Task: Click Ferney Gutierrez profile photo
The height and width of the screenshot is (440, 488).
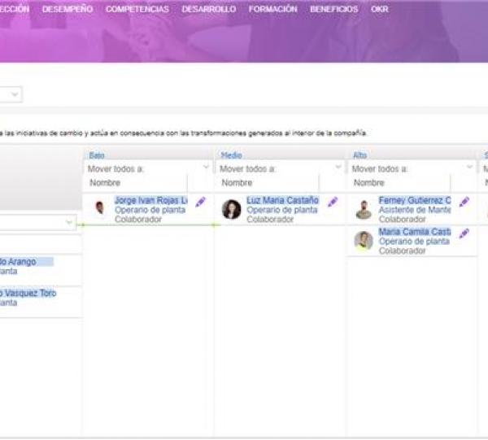Action: (x=364, y=209)
